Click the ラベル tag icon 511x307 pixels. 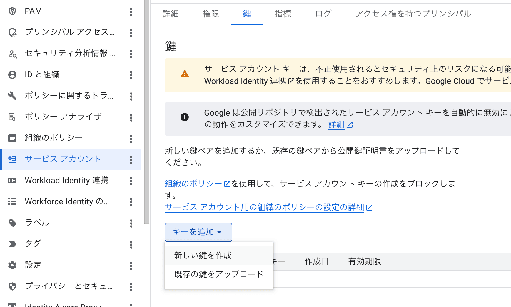[x=12, y=223]
